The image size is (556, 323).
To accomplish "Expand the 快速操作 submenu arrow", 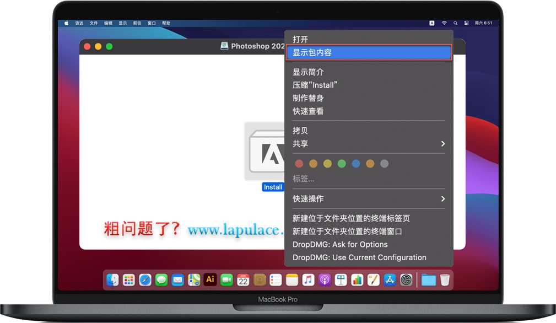I will click(443, 198).
